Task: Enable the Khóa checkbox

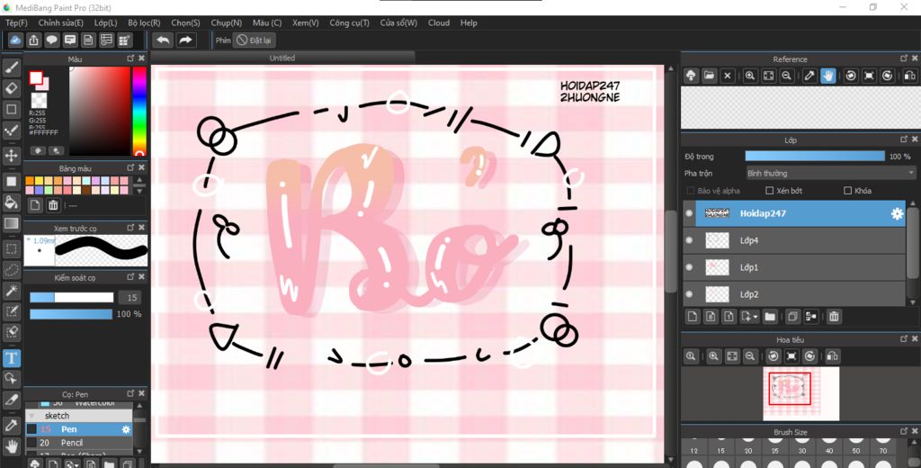Action: 847,191
